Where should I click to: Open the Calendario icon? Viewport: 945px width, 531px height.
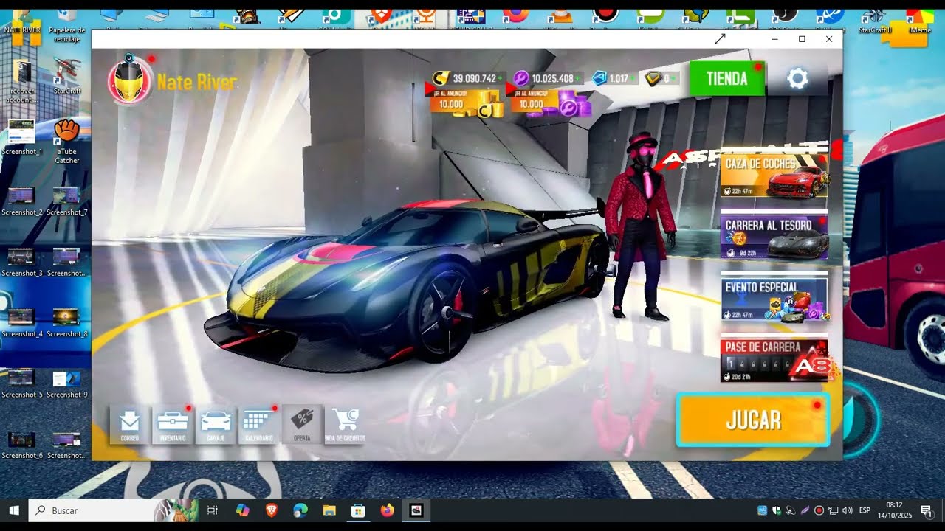coord(258,424)
